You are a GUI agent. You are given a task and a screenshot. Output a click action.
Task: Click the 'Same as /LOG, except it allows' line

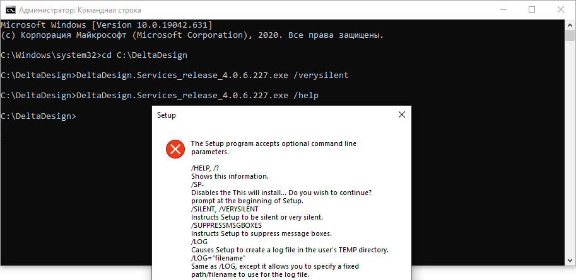click(x=275, y=266)
